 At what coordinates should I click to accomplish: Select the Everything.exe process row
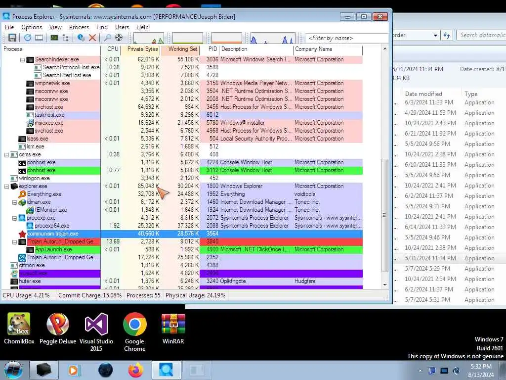pyautogui.click(x=182, y=194)
